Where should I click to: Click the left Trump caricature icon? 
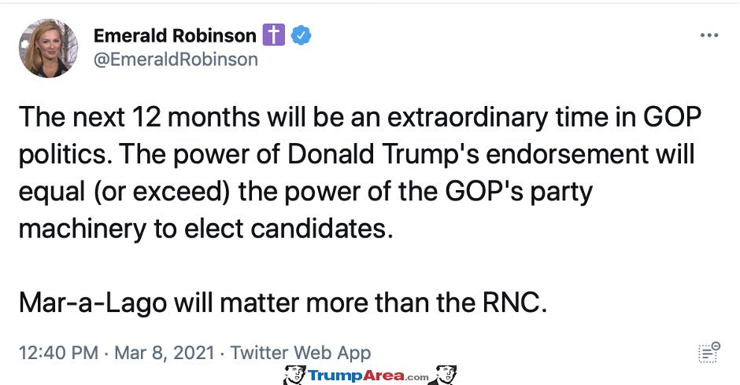[294, 375]
